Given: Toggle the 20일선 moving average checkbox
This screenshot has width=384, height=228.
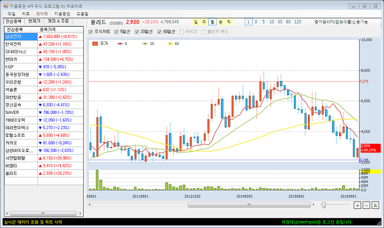Looking at the screenshot, I should (x=137, y=32).
